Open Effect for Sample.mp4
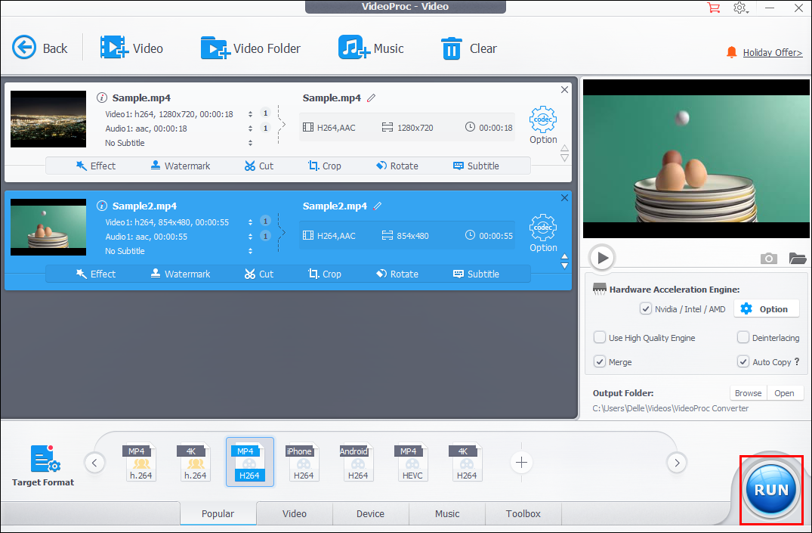Screen dimensions: 812x533 96,166
